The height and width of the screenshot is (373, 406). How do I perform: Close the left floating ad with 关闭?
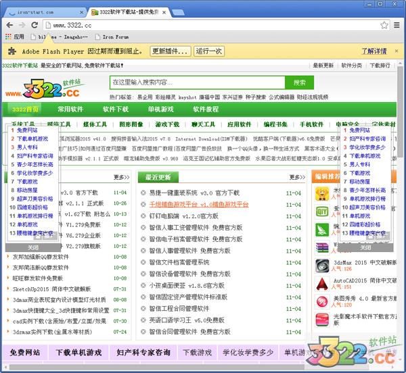(x=33, y=247)
